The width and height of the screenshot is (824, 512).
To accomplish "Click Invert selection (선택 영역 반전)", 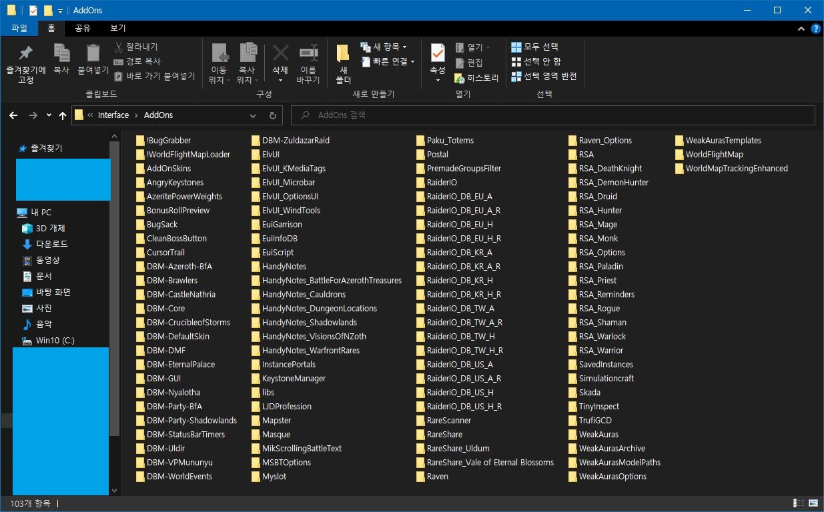I will click(x=544, y=76).
